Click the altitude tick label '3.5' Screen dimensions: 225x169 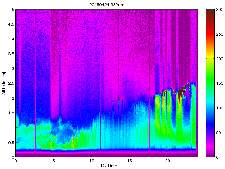tap(11, 54)
